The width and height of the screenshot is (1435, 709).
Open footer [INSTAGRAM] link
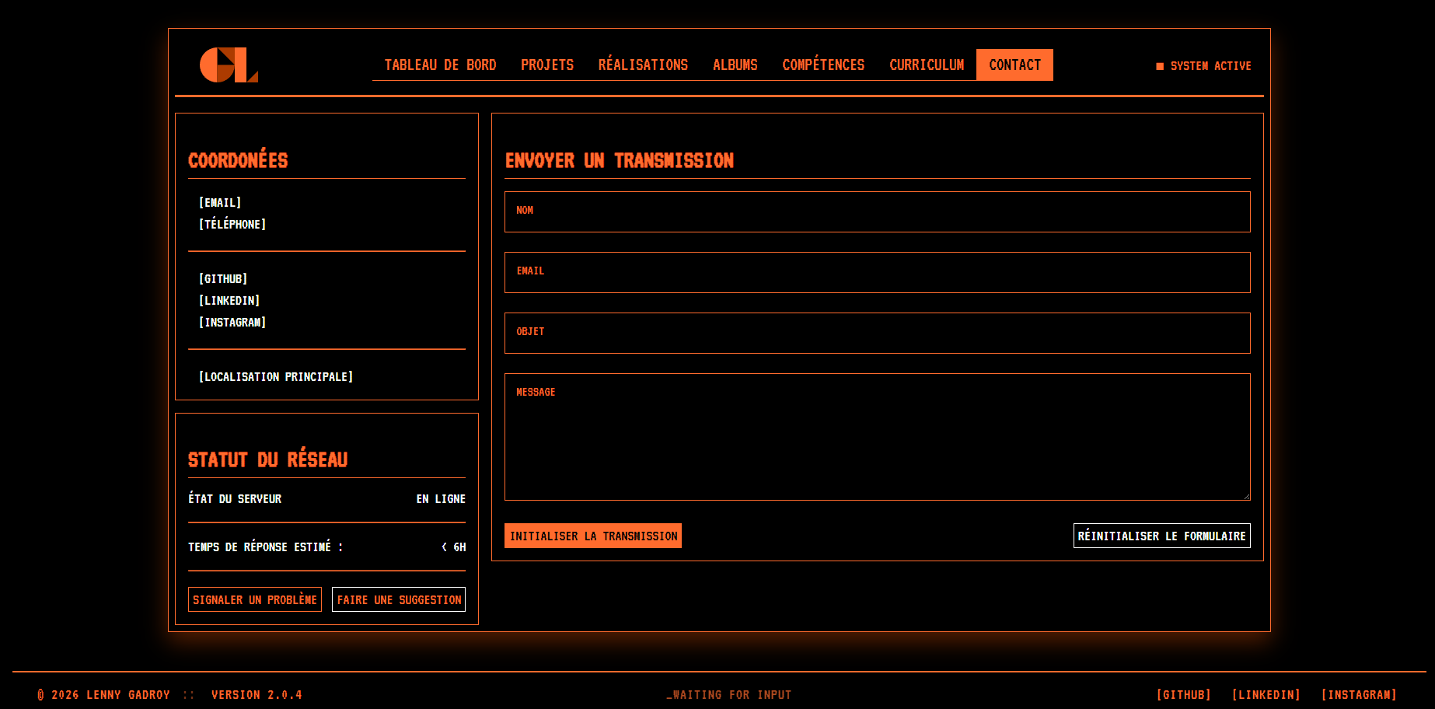tap(1359, 695)
